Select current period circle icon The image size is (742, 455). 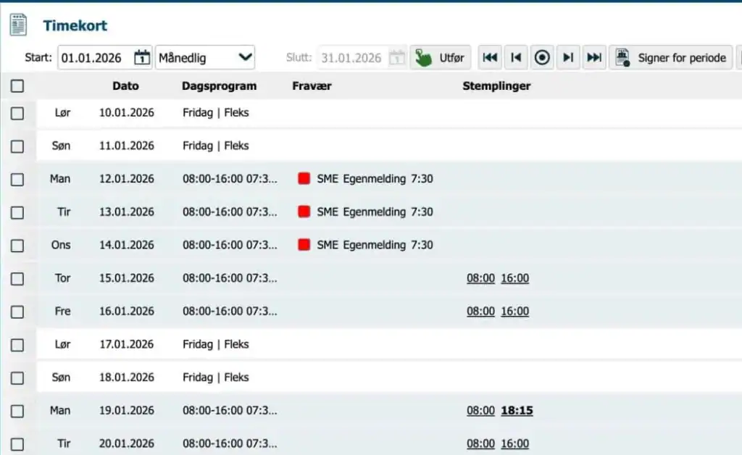(542, 58)
